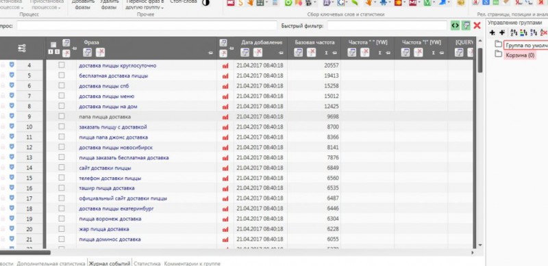Sort groups by color marker icon
This screenshot has height=266, width=548.
[x=523, y=32]
